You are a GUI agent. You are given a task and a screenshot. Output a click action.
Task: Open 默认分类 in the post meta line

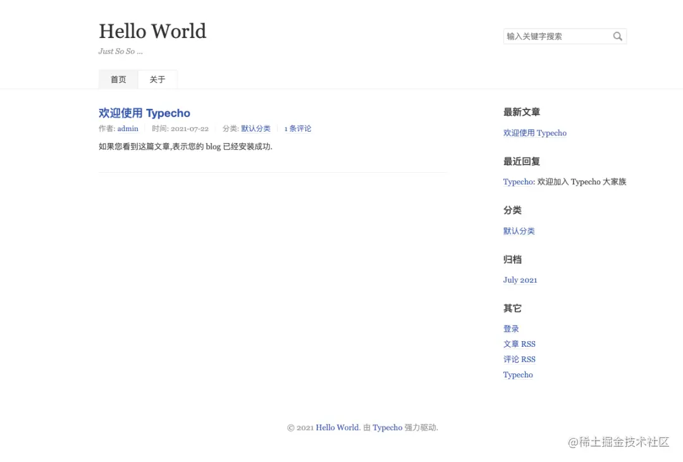coord(255,128)
